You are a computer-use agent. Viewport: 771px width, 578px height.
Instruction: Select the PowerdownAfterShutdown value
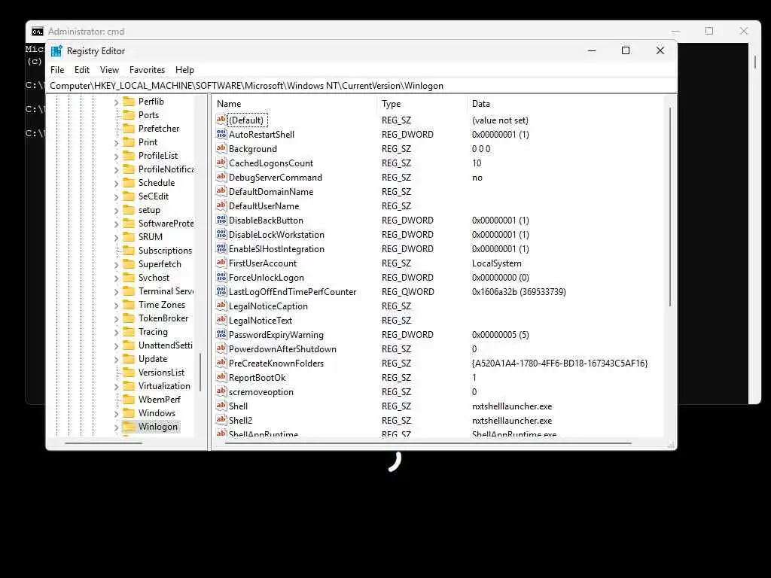point(282,349)
